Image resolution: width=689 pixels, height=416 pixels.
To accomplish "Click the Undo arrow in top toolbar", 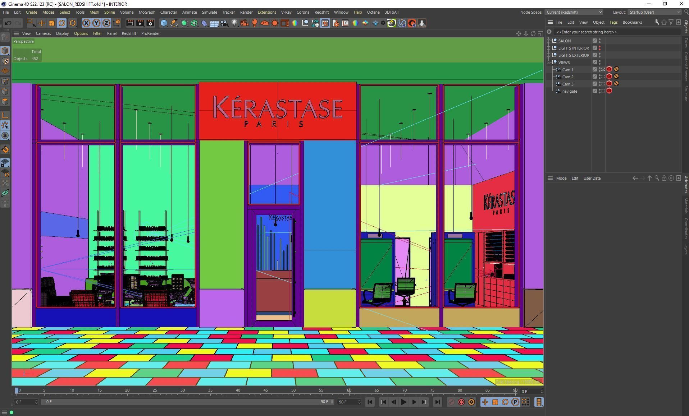I will point(8,23).
